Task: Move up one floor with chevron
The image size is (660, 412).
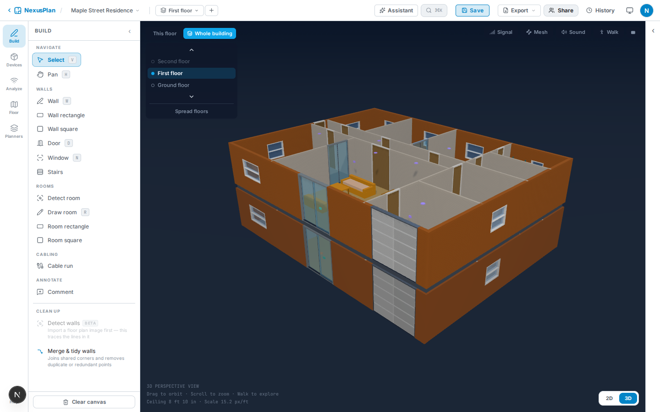Action: [x=192, y=50]
